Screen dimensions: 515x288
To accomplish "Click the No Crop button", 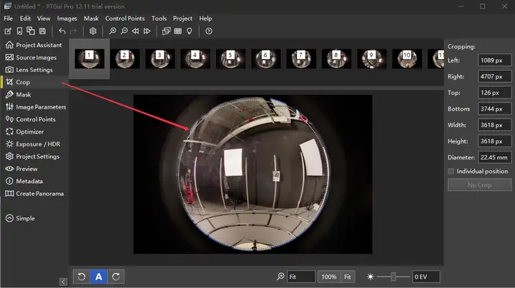I will [x=479, y=185].
